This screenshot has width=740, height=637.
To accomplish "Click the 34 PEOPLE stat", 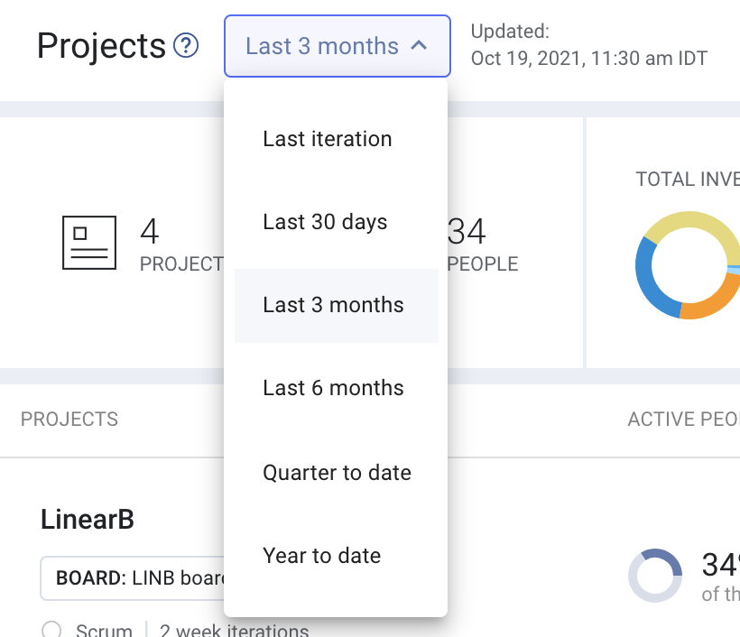I will point(482,245).
